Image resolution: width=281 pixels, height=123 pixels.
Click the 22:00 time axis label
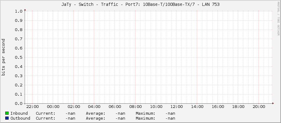pyautogui.click(x=32, y=107)
